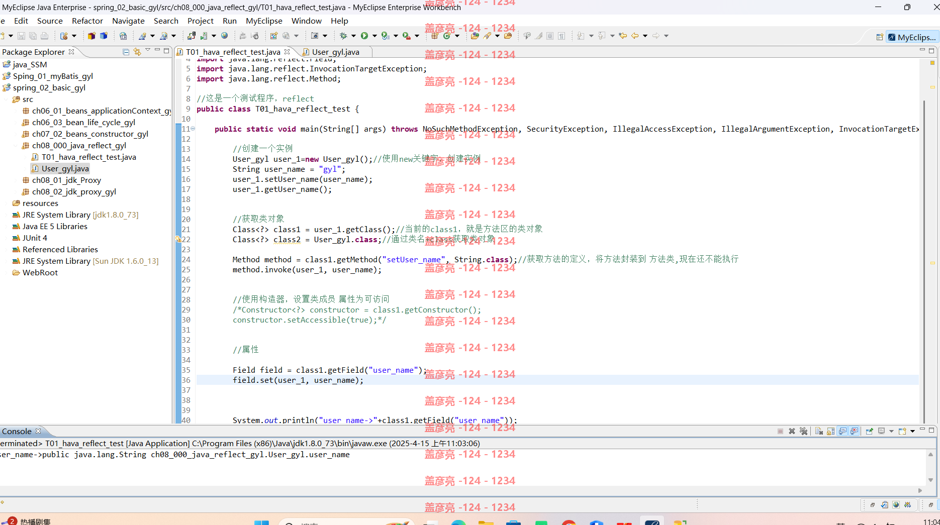Toggle Scroll Lock in the Console
This screenshot has height=525, width=940.
coord(830,431)
